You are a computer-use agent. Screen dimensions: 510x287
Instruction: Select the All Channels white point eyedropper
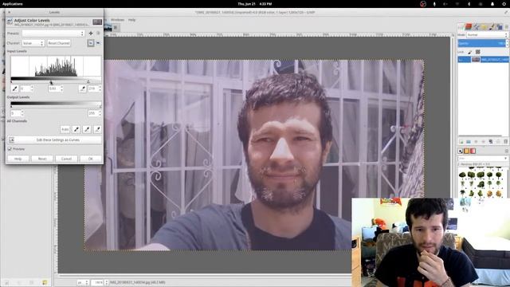pos(97,129)
